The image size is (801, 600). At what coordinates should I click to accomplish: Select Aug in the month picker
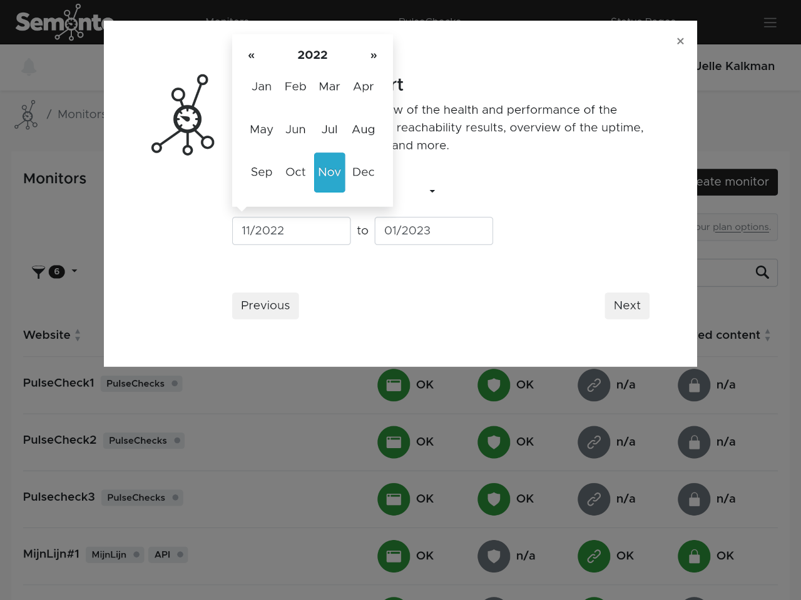pyautogui.click(x=363, y=129)
